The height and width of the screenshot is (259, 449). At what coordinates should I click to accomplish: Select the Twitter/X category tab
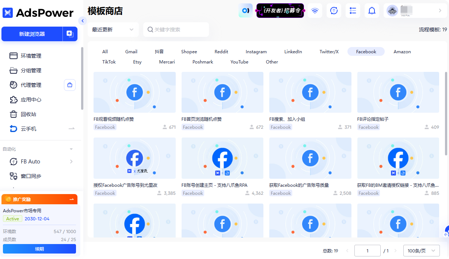click(x=329, y=51)
